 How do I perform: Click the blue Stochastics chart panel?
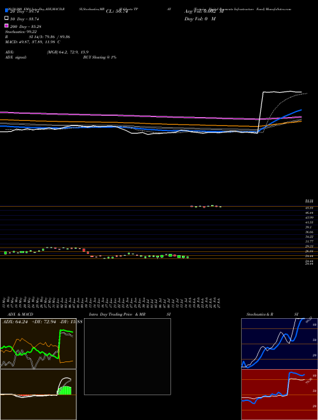point(279,344)
